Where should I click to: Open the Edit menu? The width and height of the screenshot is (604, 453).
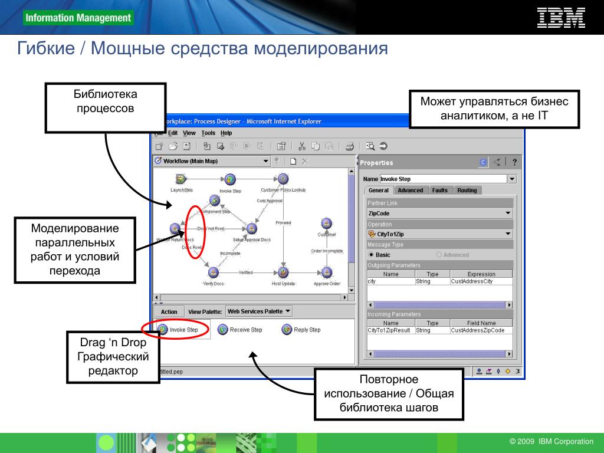(173, 133)
